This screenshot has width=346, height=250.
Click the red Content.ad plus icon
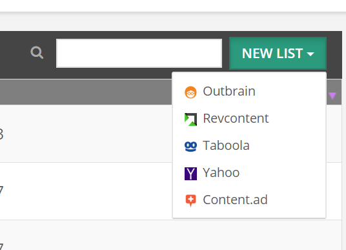tap(190, 200)
